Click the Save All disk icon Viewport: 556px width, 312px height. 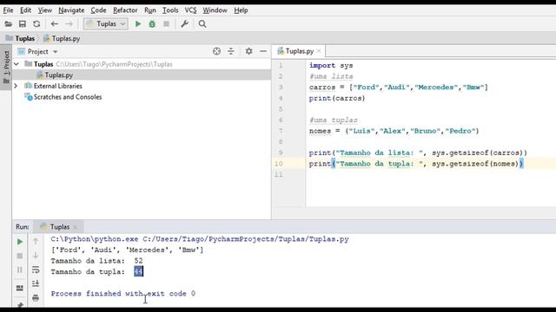[x=23, y=24]
